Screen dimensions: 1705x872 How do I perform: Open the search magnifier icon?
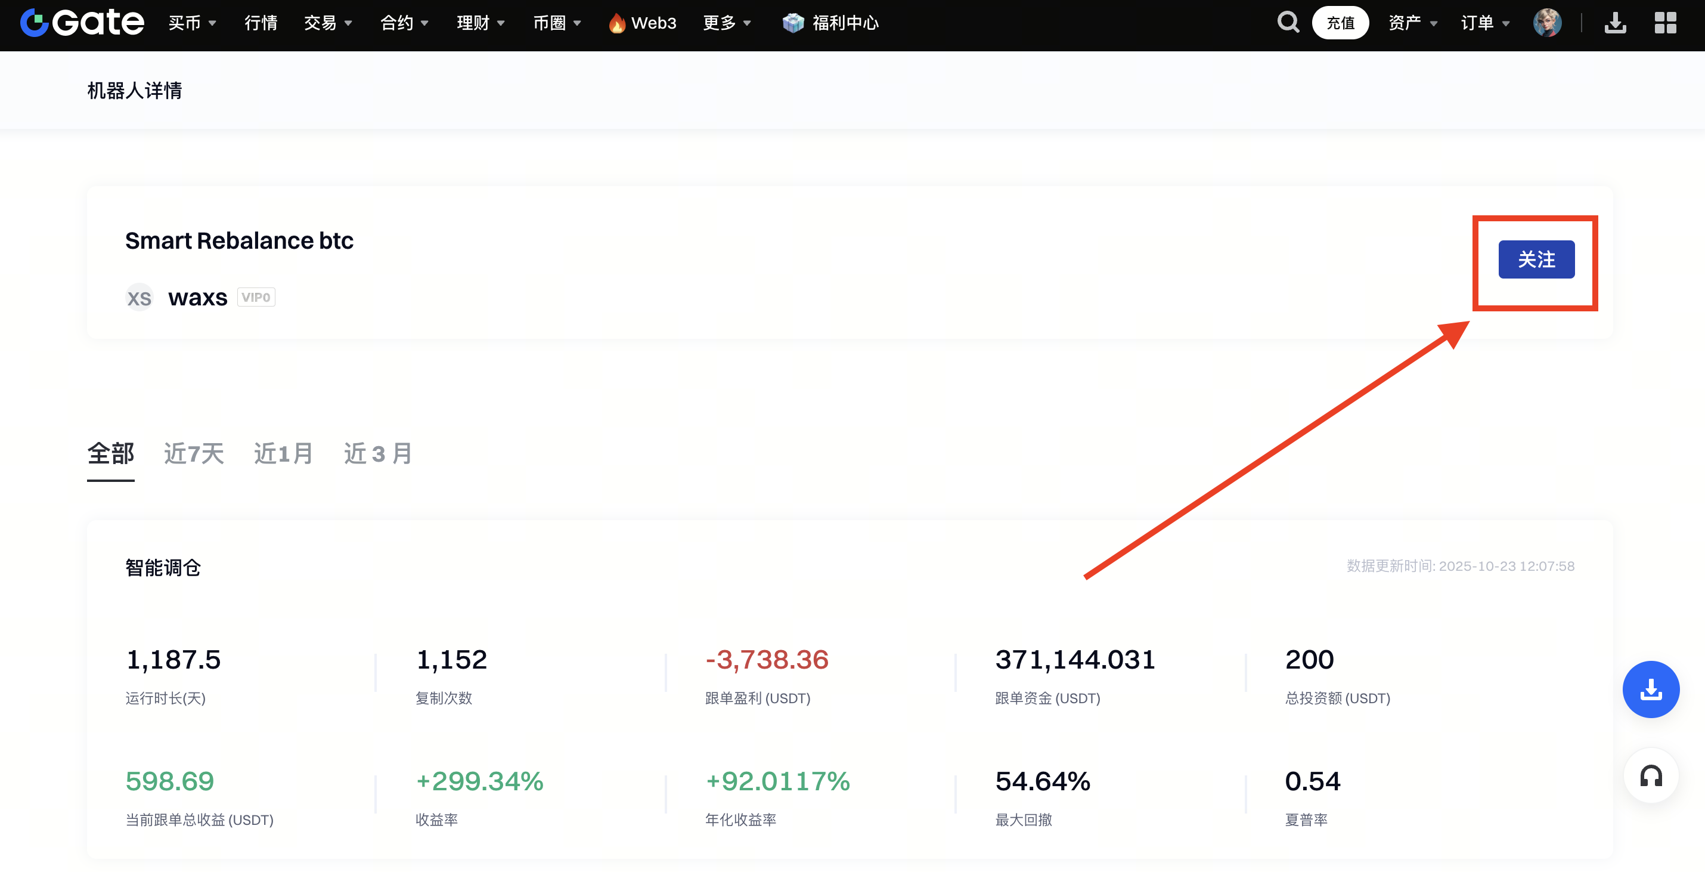[x=1287, y=23]
